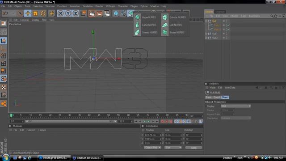
Task: Open the Attributes Mode menu
Action: [x=212, y=88]
